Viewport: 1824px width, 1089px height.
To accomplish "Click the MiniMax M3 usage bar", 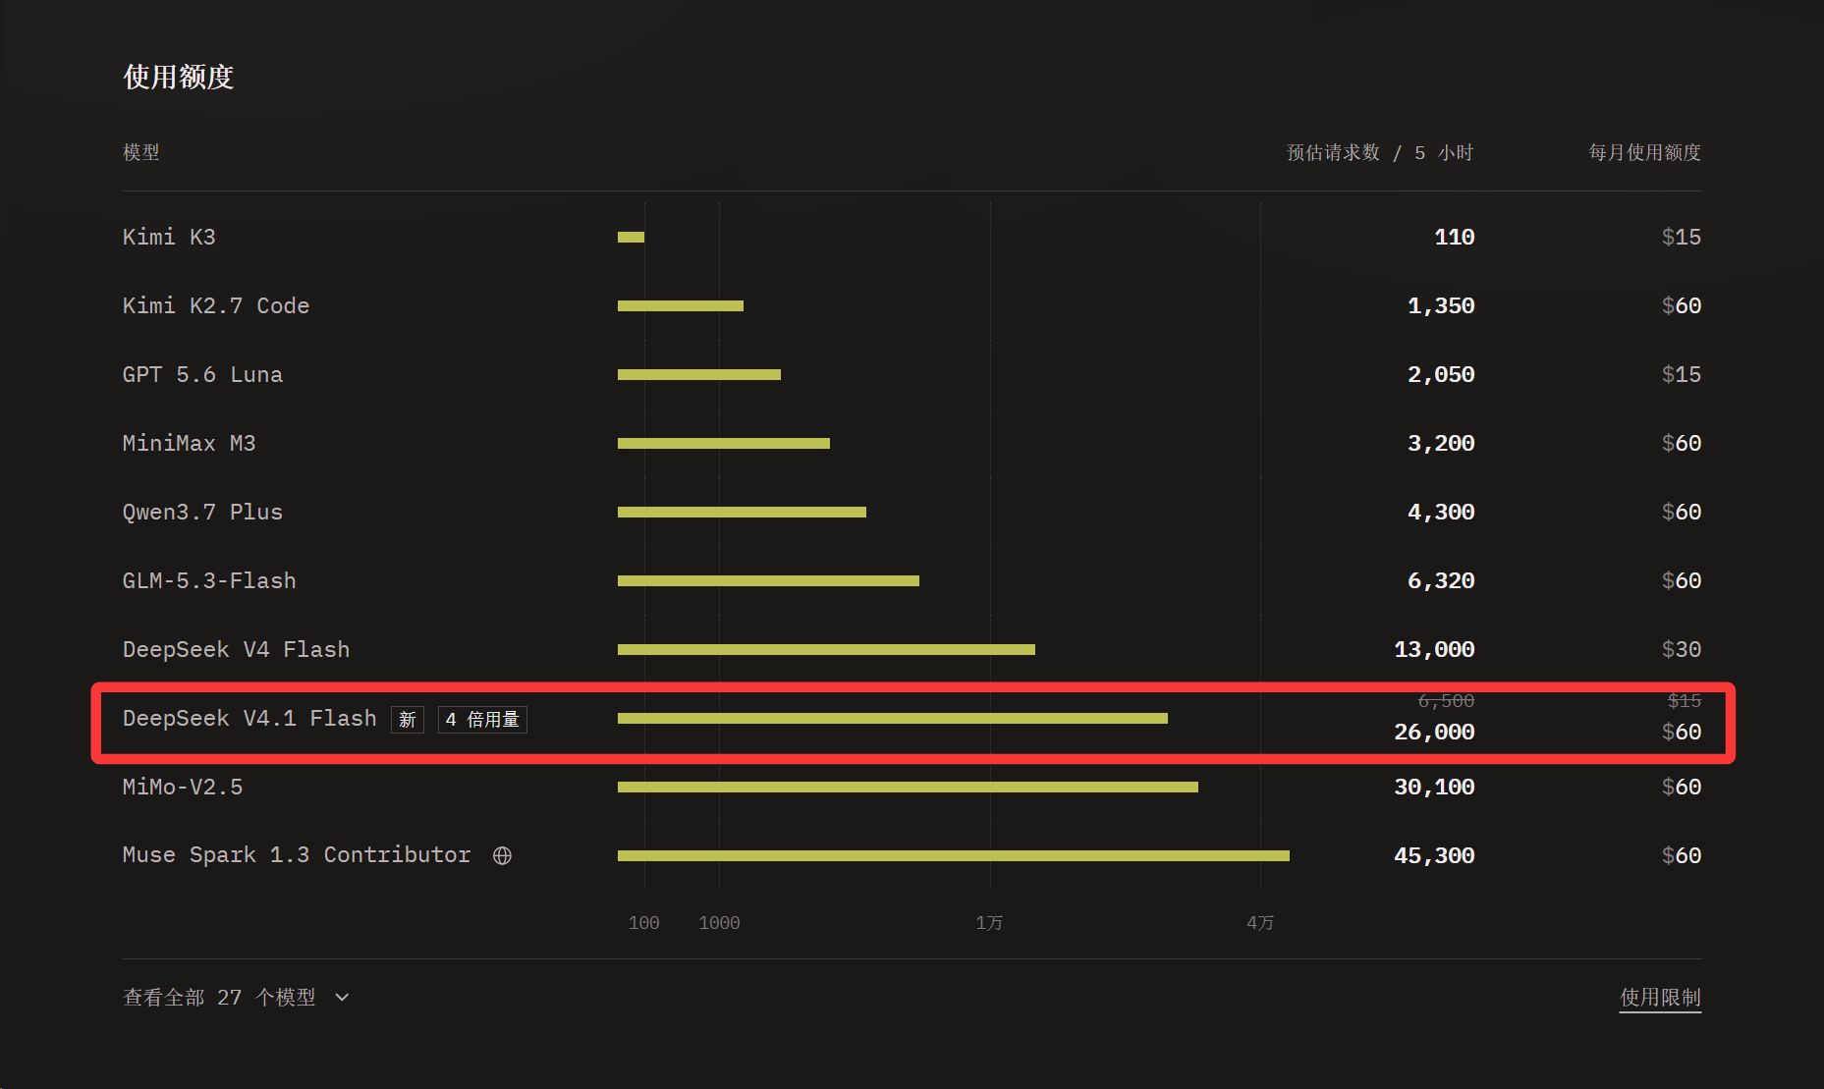I will [x=724, y=443].
